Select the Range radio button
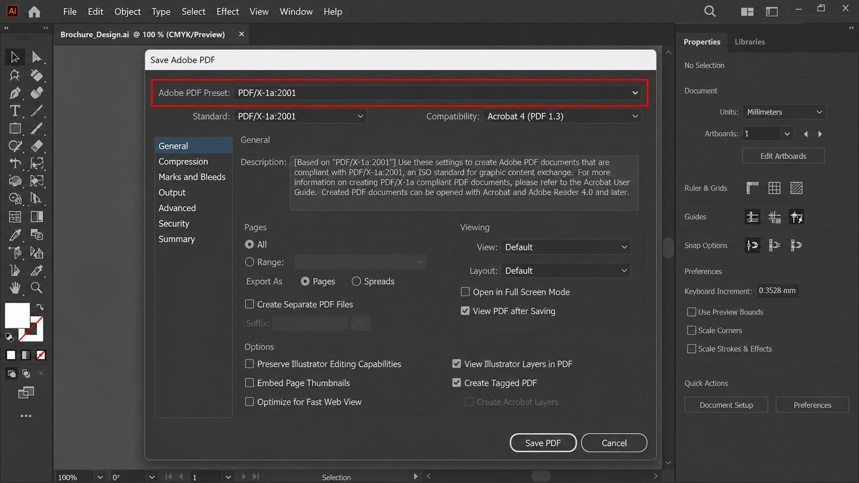Viewport: 859px width, 483px height. [250, 262]
